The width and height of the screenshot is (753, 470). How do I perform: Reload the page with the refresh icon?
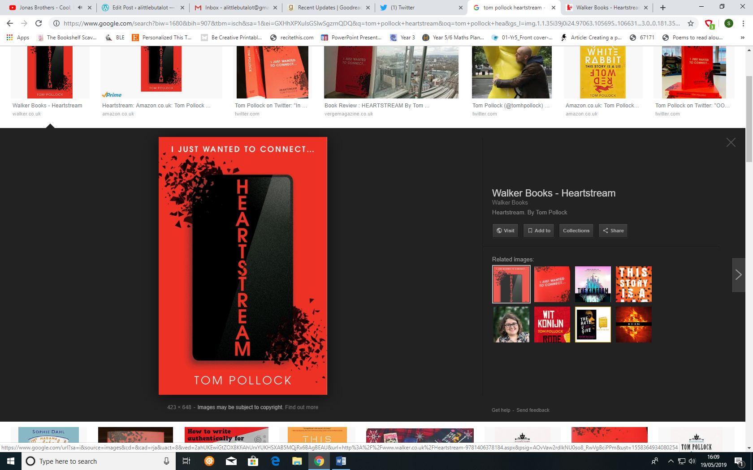click(x=39, y=23)
